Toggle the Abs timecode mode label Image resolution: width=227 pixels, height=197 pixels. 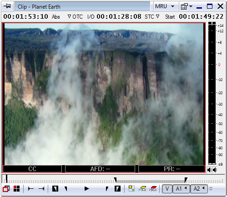tap(56, 17)
